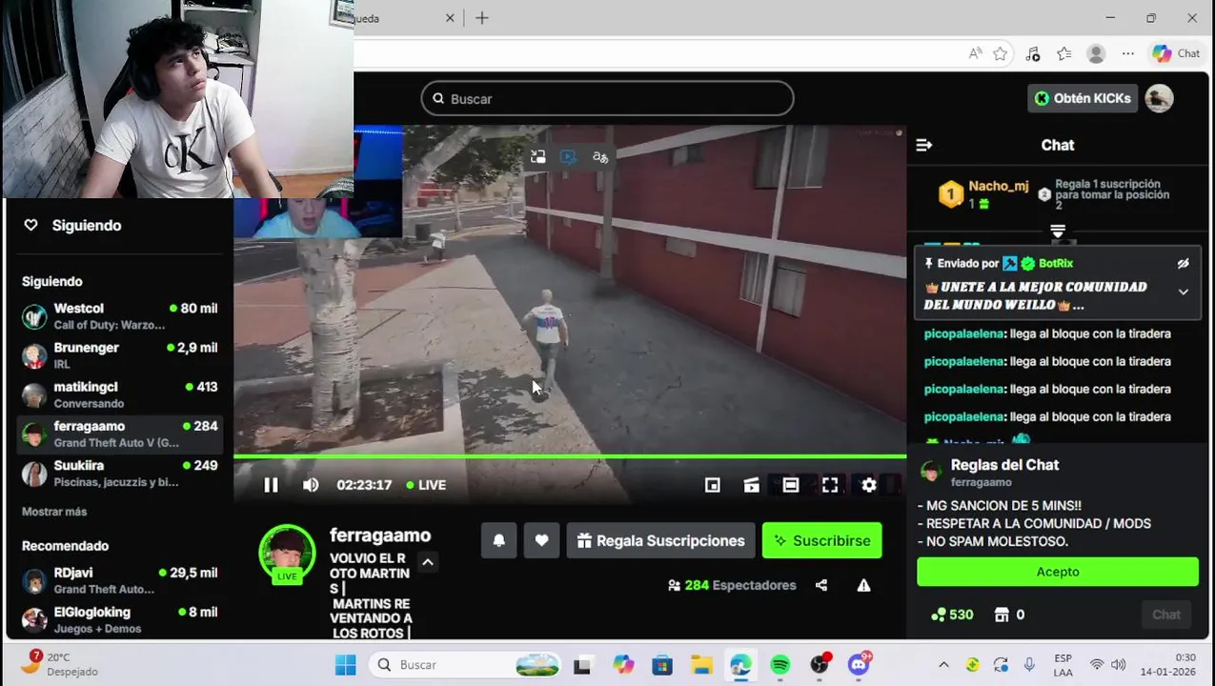Enter fullscreen on the video player
This screenshot has height=686, width=1215.
[x=830, y=485]
